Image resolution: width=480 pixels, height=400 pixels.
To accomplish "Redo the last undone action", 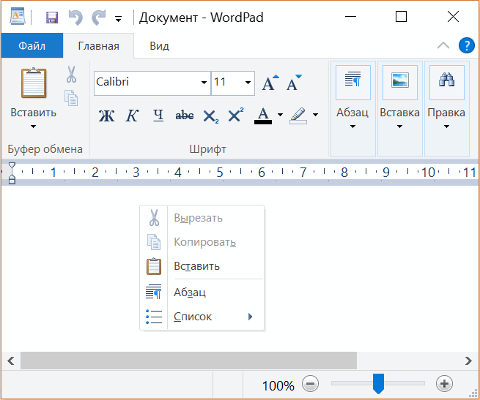I will 99,18.
